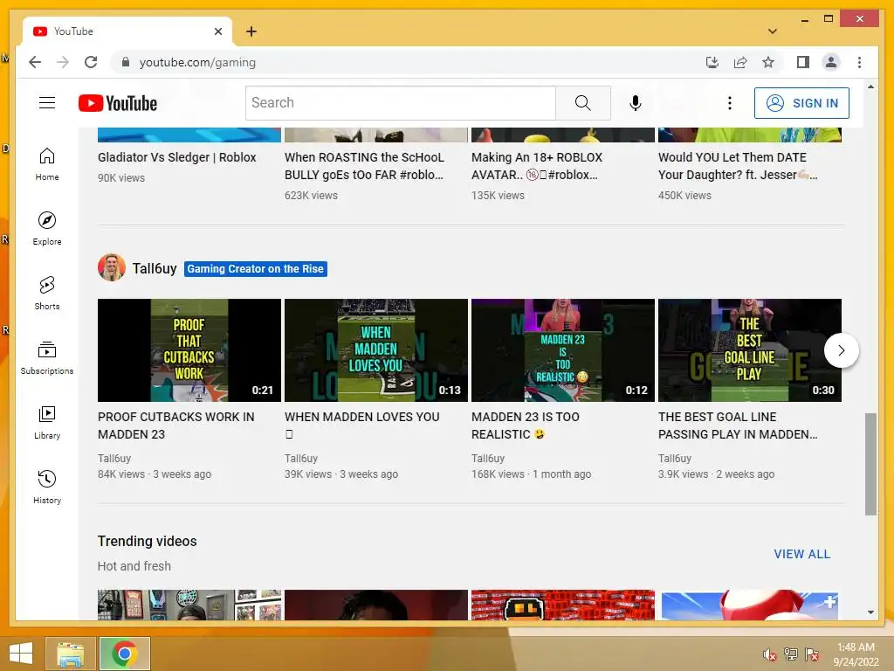Click Chrome taskbar icon
Image resolution: width=894 pixels, height=671 pixels.
click(x=124, y=654)
